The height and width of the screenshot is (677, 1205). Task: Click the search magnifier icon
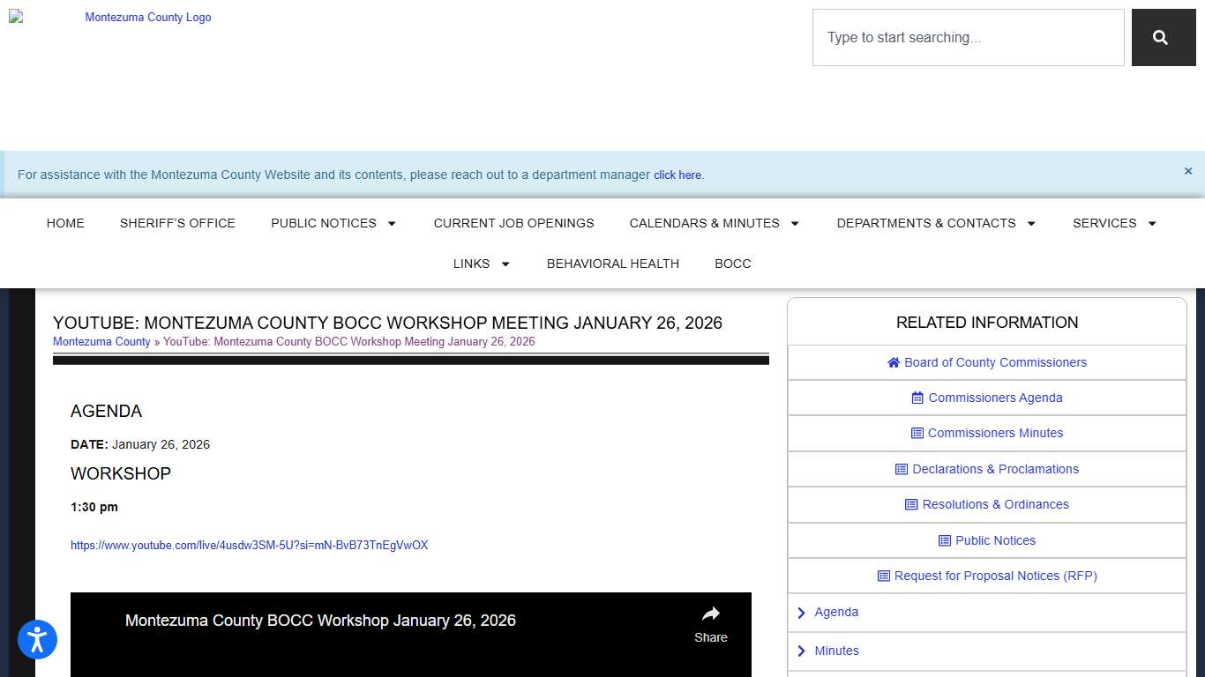point(1163,37)
